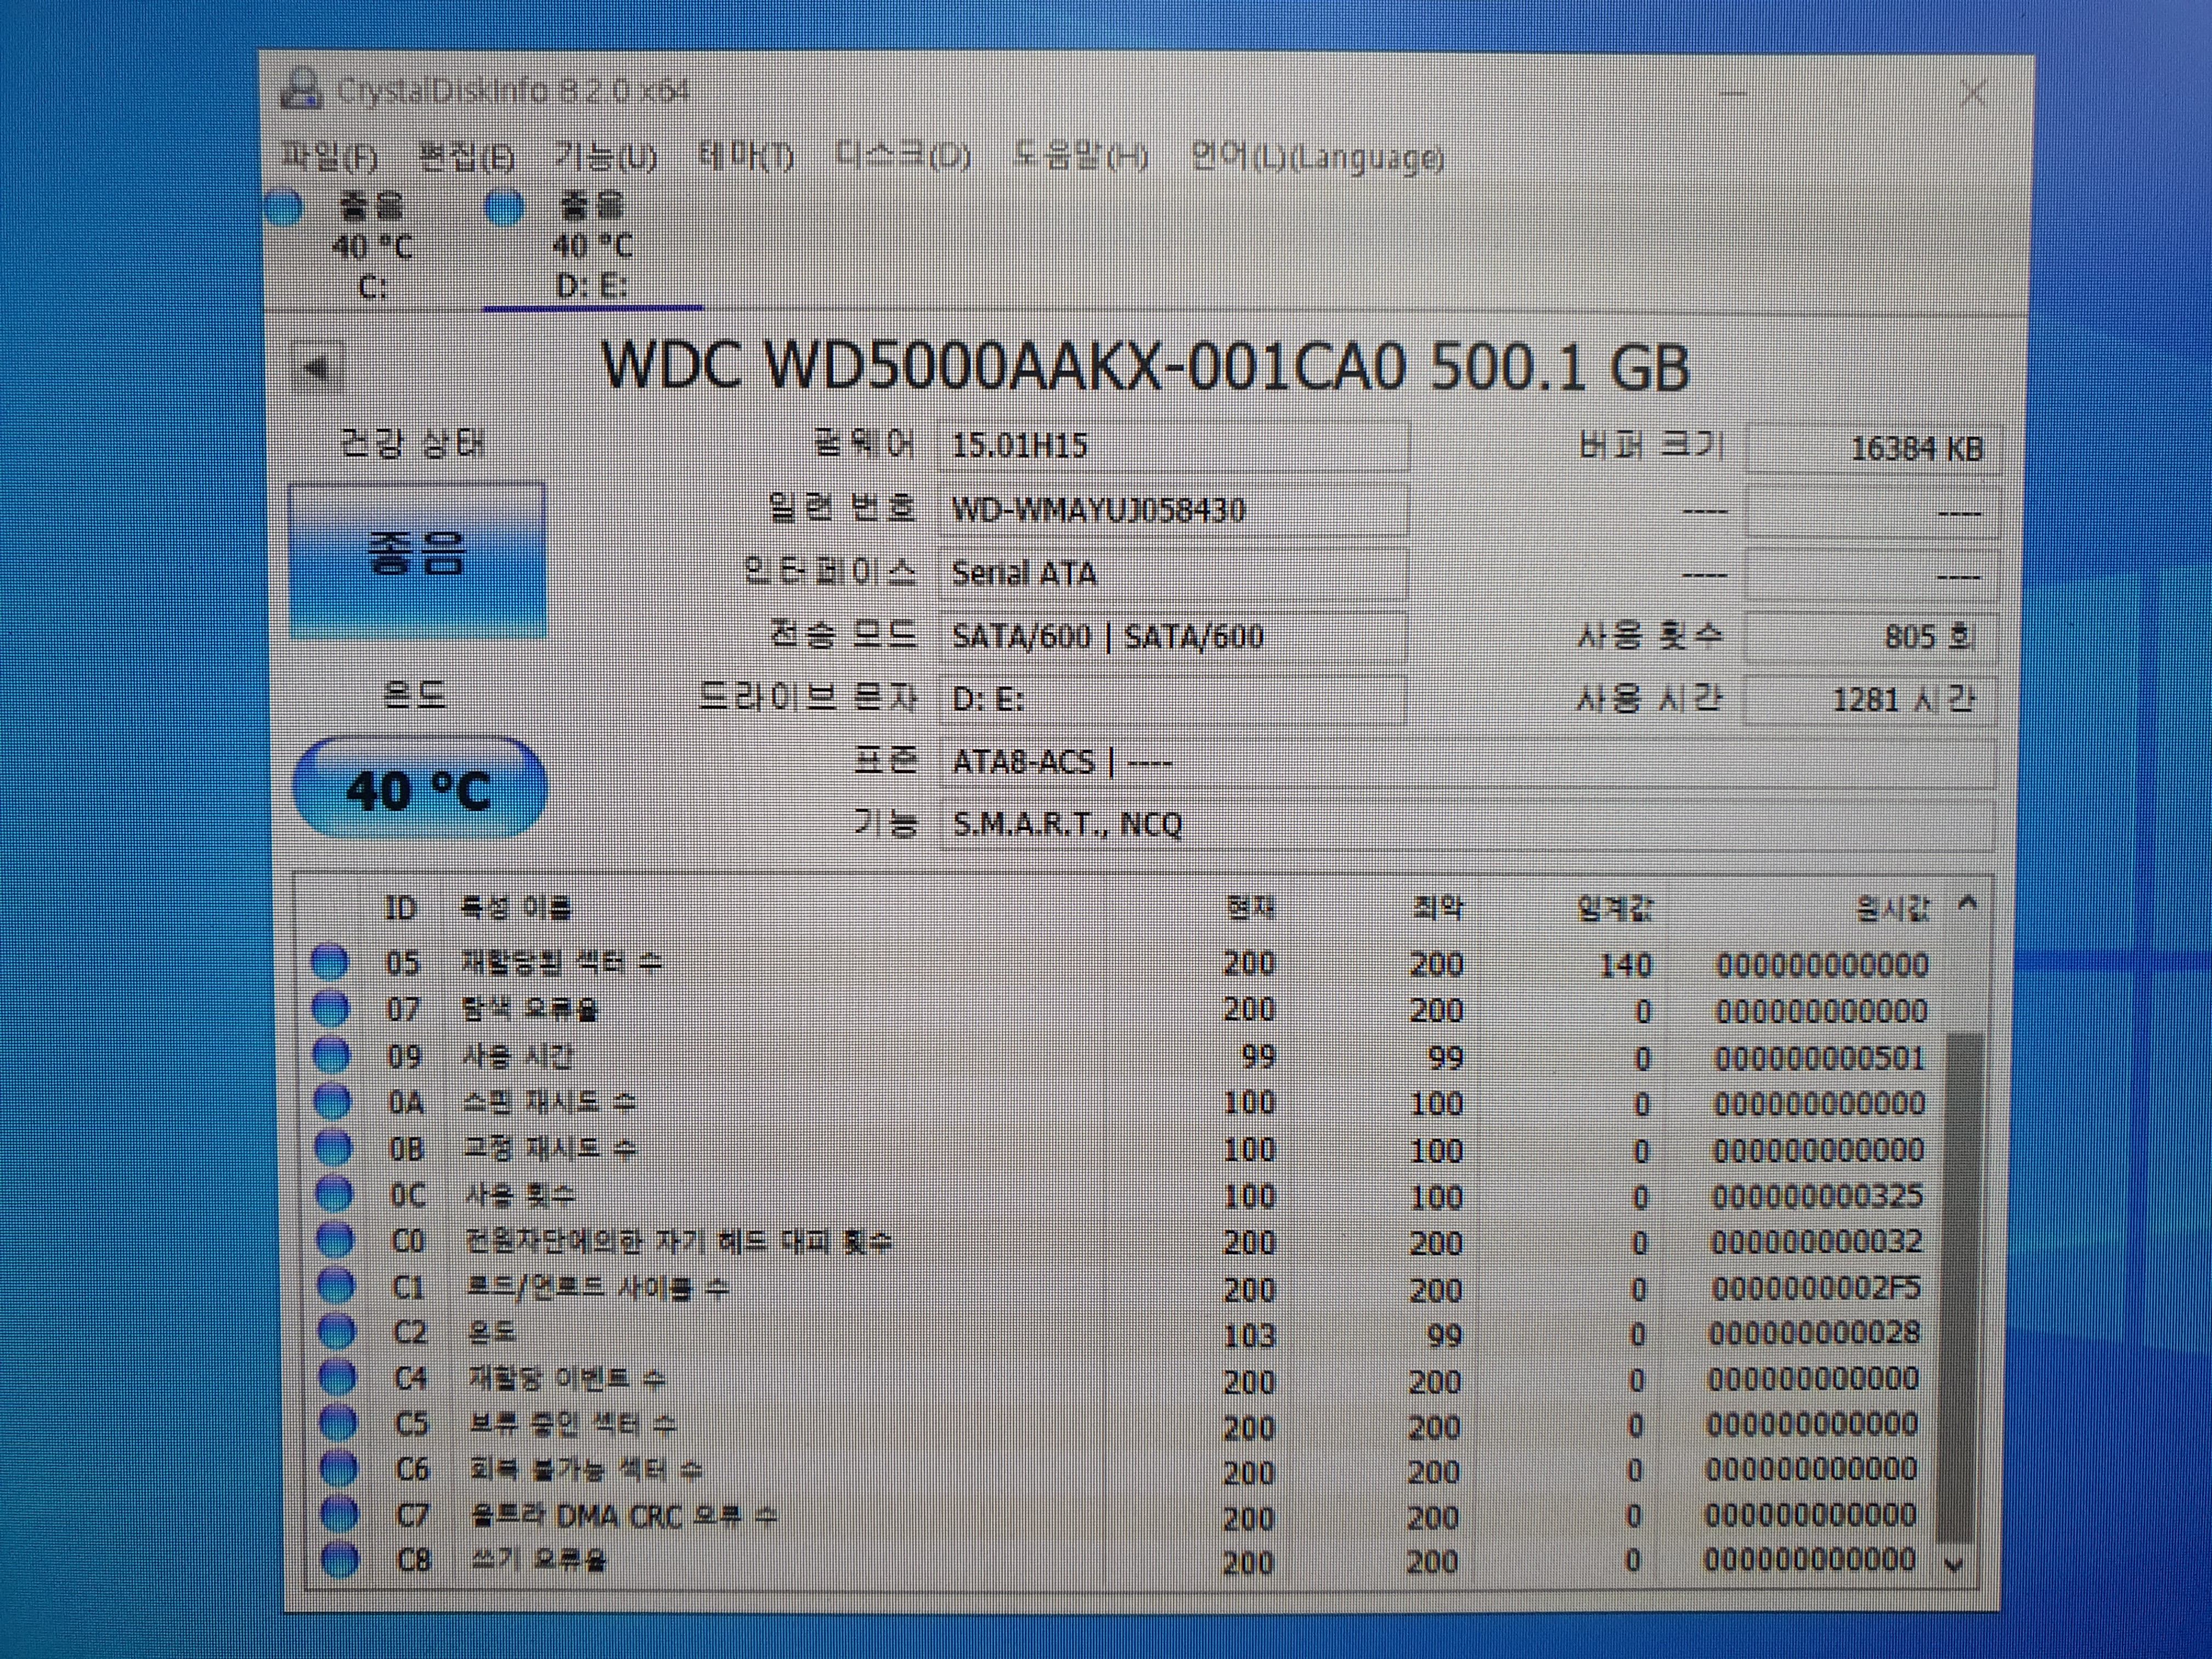Viewport: 2212px width, 1659px height.
Task: Open the 테마(T) menu
Action: 746,157
